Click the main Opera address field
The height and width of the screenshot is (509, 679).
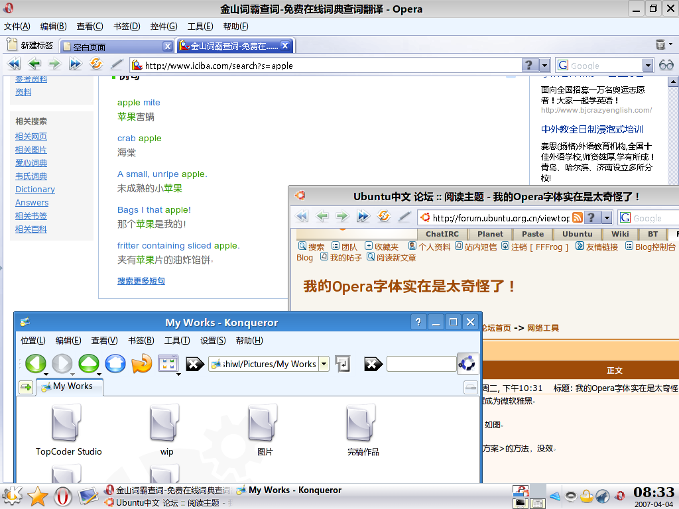[326, 66]
